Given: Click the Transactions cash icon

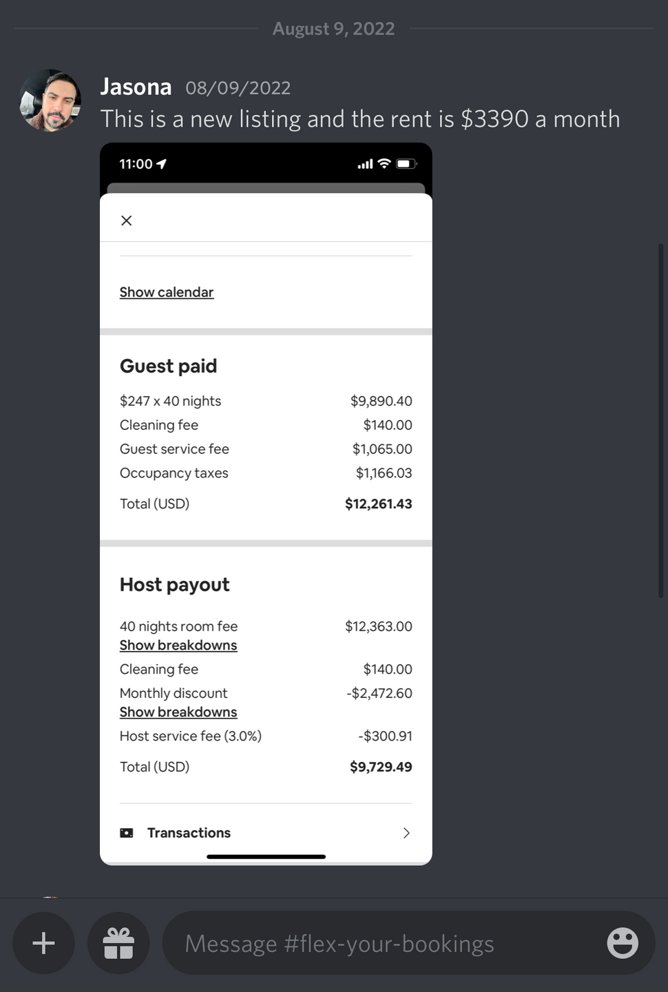Looking at the screenshot, I should tap(127, 833).
